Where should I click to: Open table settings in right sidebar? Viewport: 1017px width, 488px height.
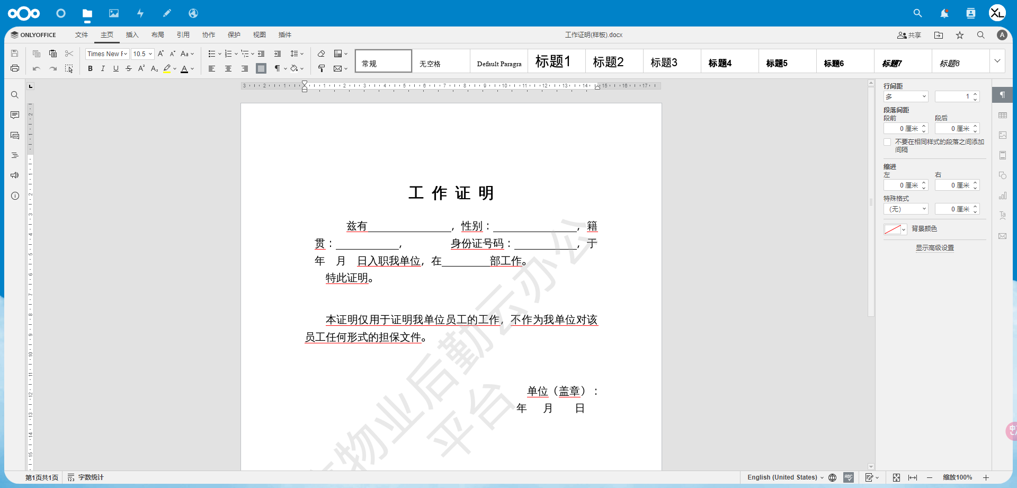click(x=1002, y=115)
